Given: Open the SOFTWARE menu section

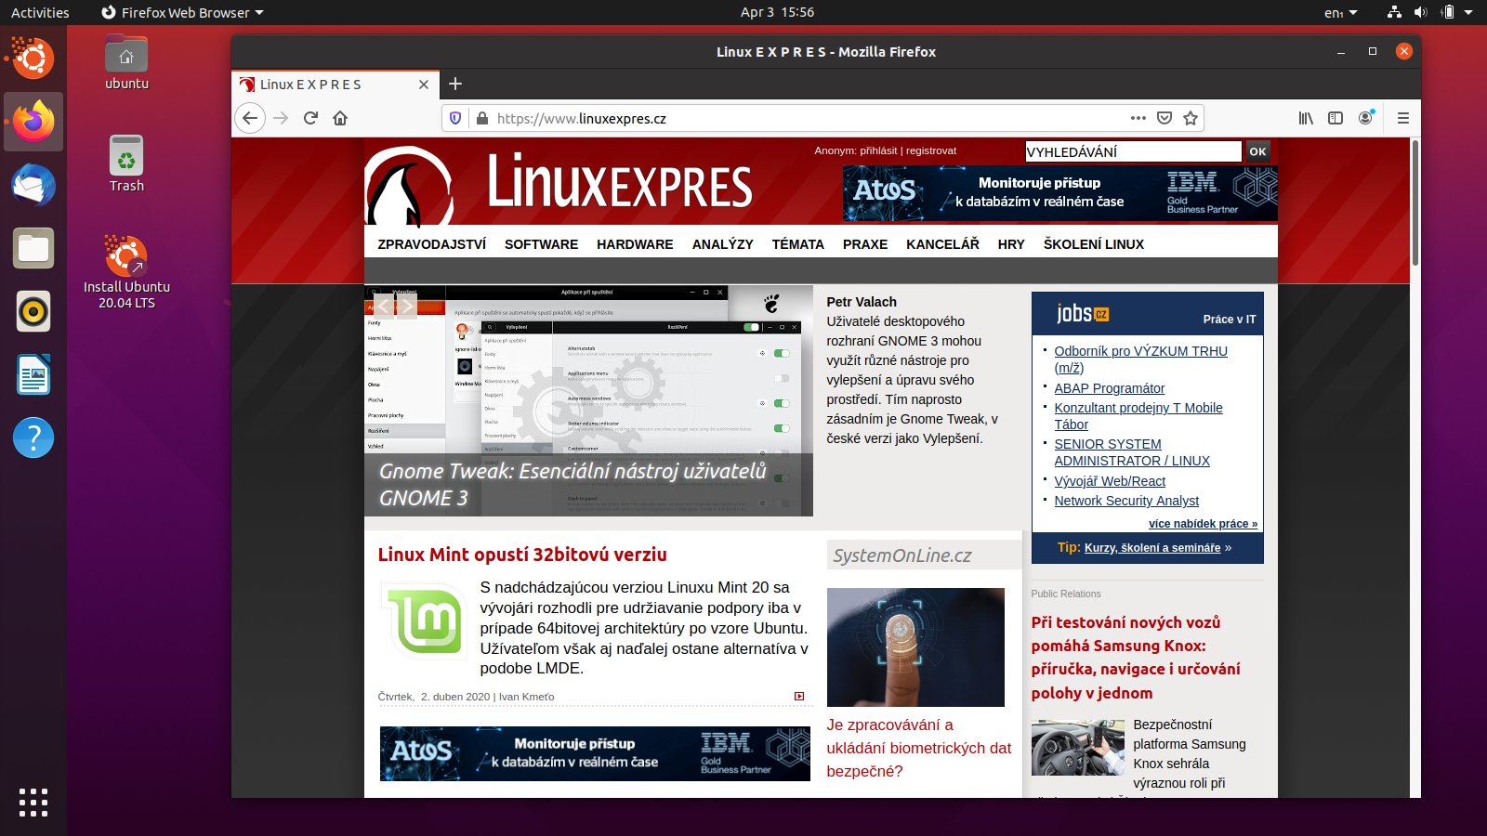Looking at the screenshot, I should (x=541, y=244).
